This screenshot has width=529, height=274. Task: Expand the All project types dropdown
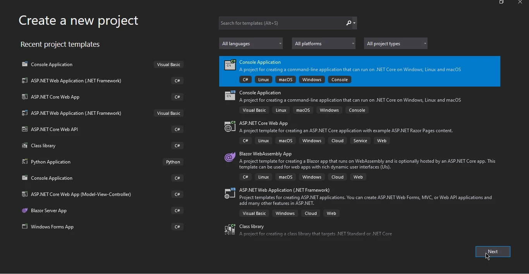coord(396,44)
